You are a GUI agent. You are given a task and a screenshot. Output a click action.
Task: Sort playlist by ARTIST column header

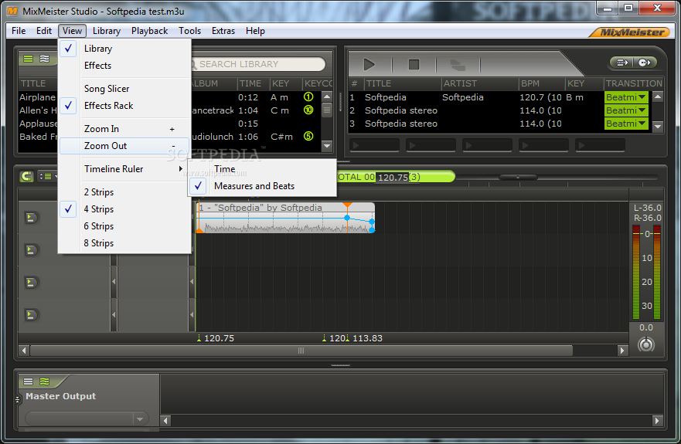(x=479, y=83)
